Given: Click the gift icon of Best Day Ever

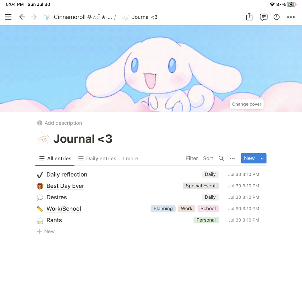Looking at the screenshot, I should [x=40, y=186].
